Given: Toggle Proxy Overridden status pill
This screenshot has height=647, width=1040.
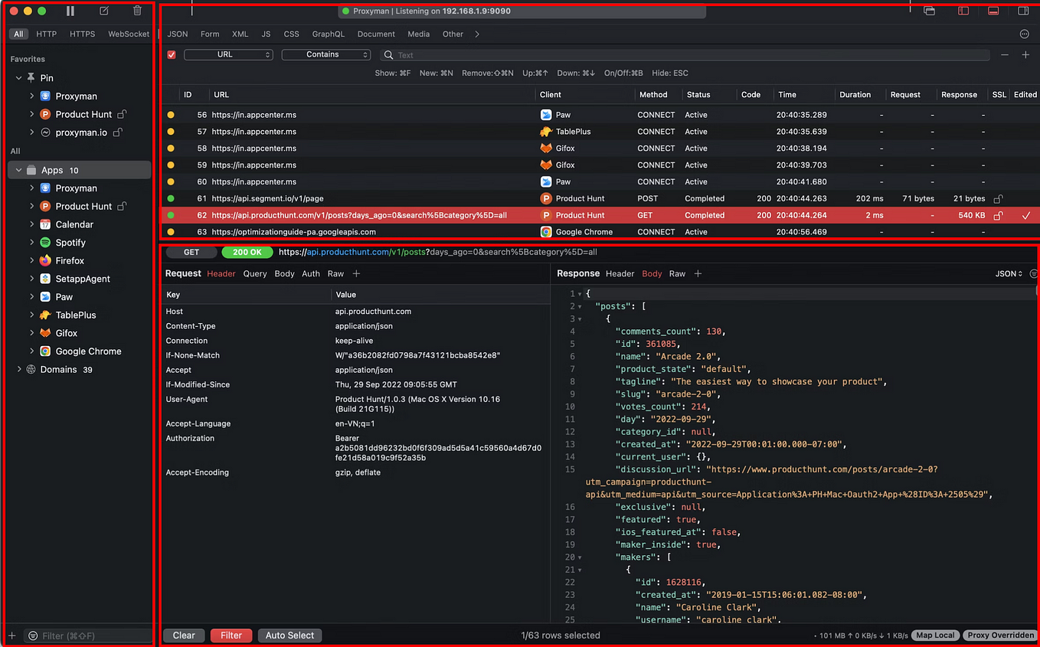Looking at the screenshot, I should click(x=1000, y=636).
